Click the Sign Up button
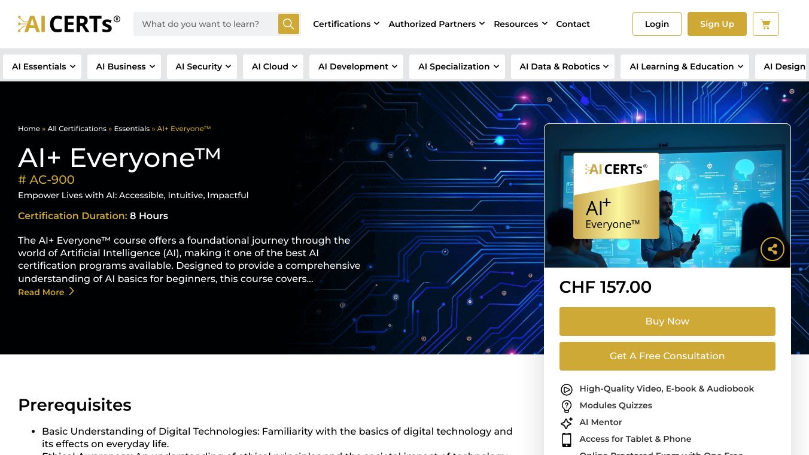Viewport: 809px width, 455px height. 717,24
